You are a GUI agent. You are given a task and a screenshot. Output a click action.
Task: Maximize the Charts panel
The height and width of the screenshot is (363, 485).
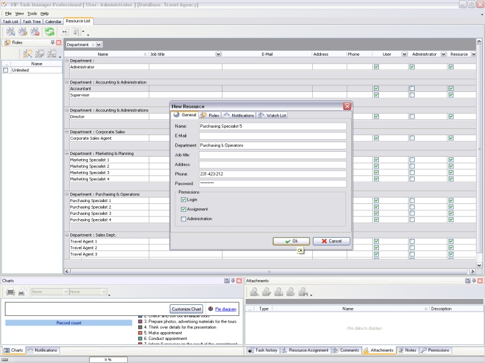227,281
